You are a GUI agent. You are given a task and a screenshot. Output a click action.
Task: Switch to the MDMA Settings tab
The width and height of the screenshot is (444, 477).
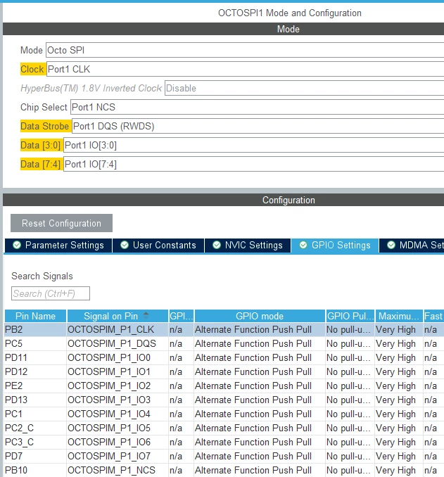point(412,246)
